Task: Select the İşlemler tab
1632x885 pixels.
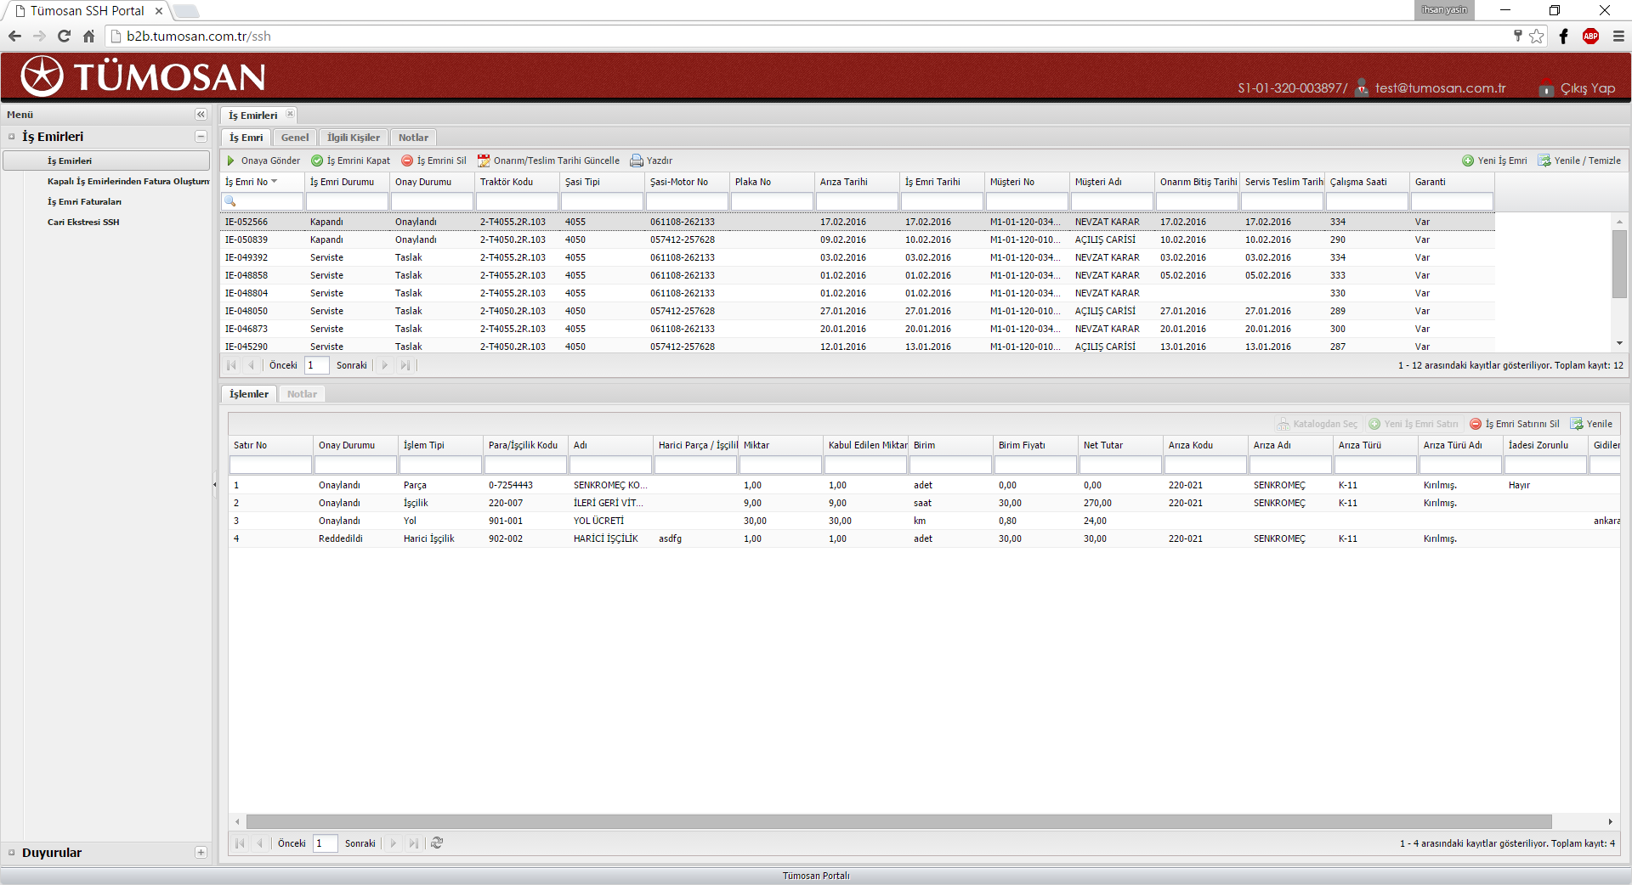Action: (249, 394)
